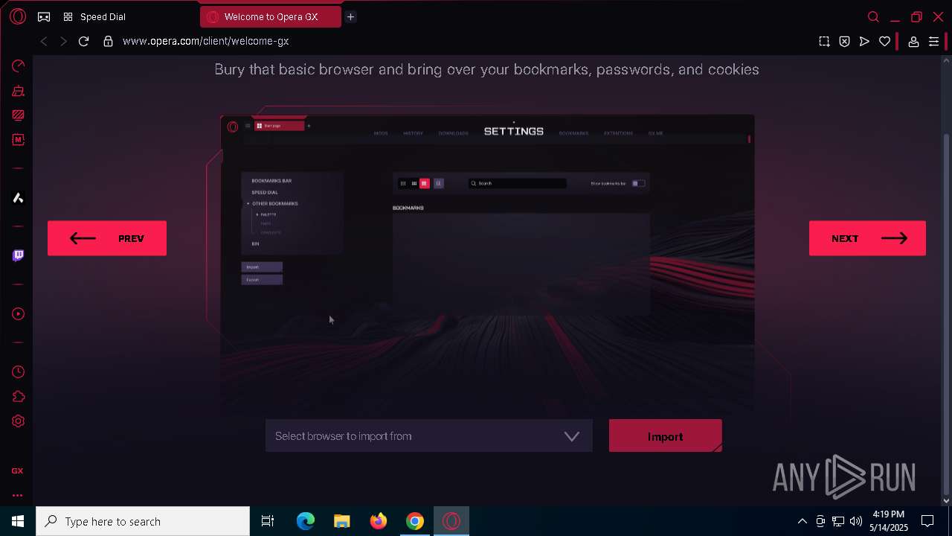The height and width of the screenshot is (536, 952).
Task: Open a new tab with plus button
Action: pyautogui.click(x=350, y=17)
